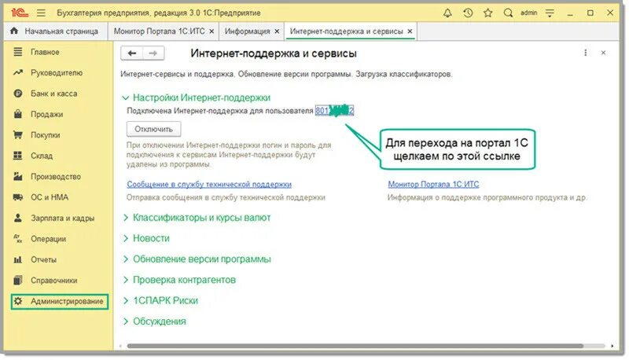Viewport: 629px width, 360px height.
Task: Open the form's three-dot more menu
Action: [x=585, y=53]
